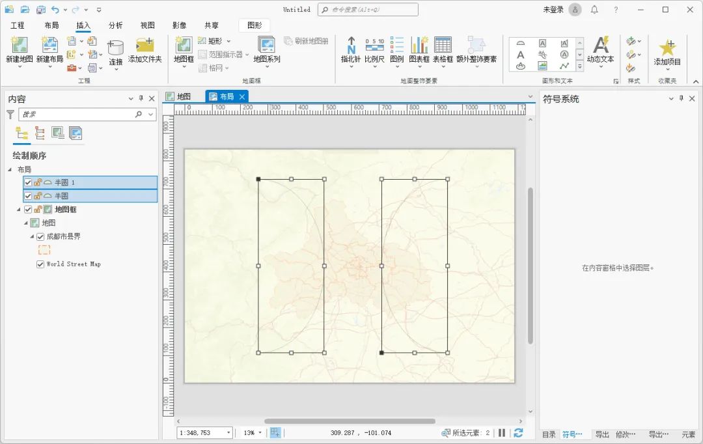Image resolution: width=703 pixels, height=444 pixels.
Task: Open the 分析 (Analysis) ribbon tab
Action: click(116, 25)
